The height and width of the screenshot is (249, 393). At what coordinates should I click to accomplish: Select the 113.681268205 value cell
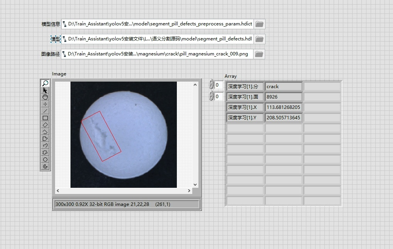tap(284, 107)
